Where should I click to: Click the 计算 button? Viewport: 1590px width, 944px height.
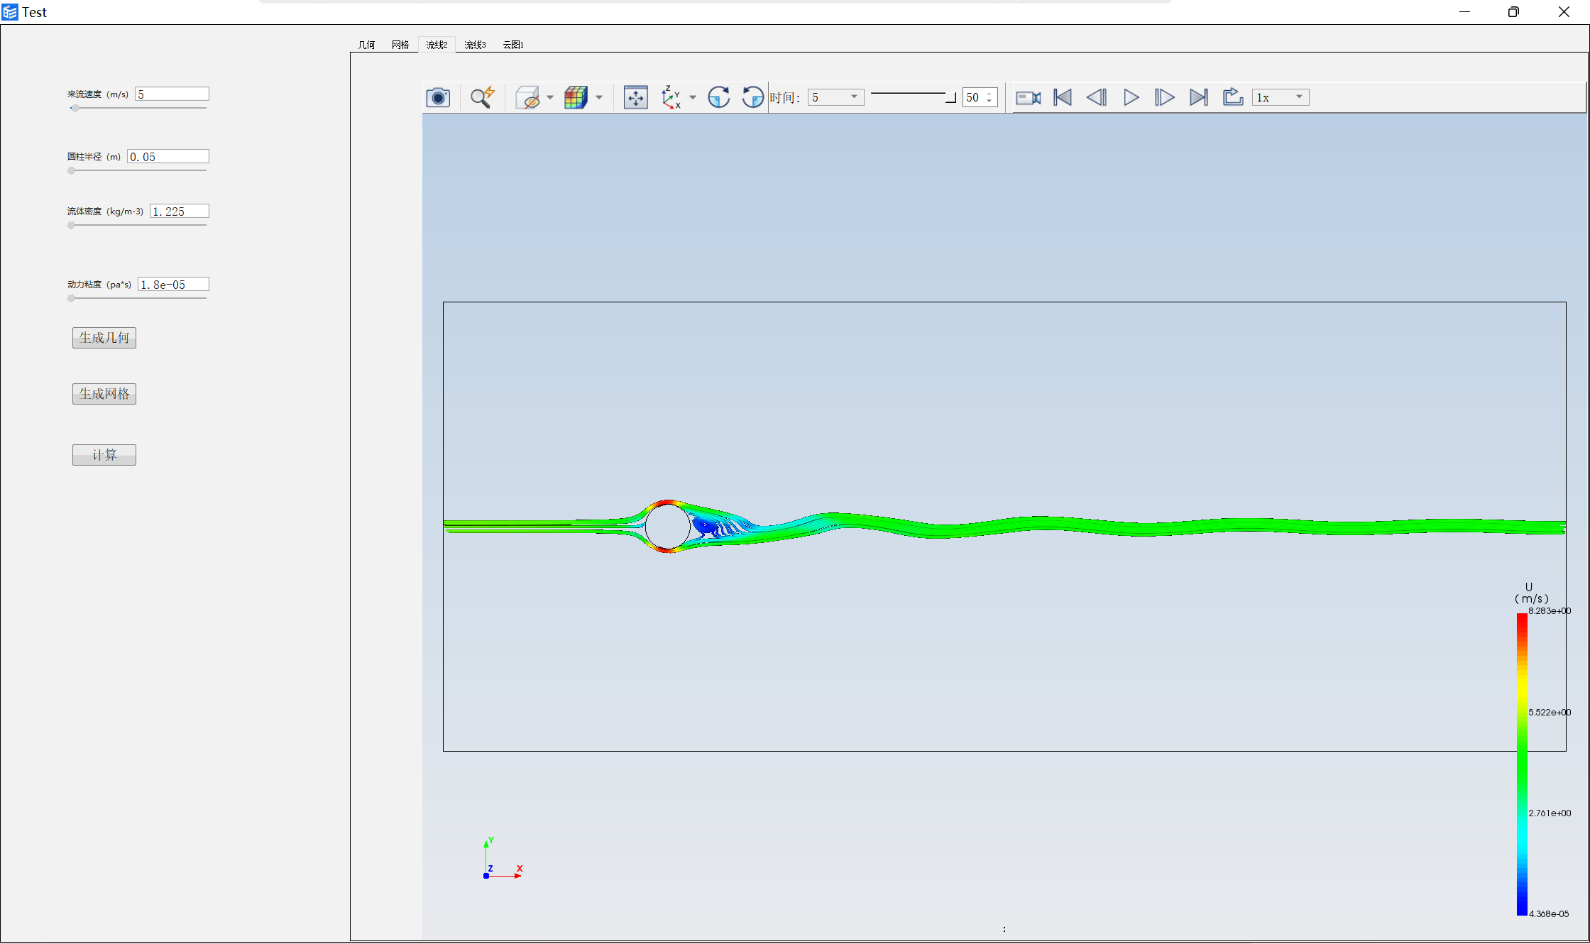click(104, 455)
